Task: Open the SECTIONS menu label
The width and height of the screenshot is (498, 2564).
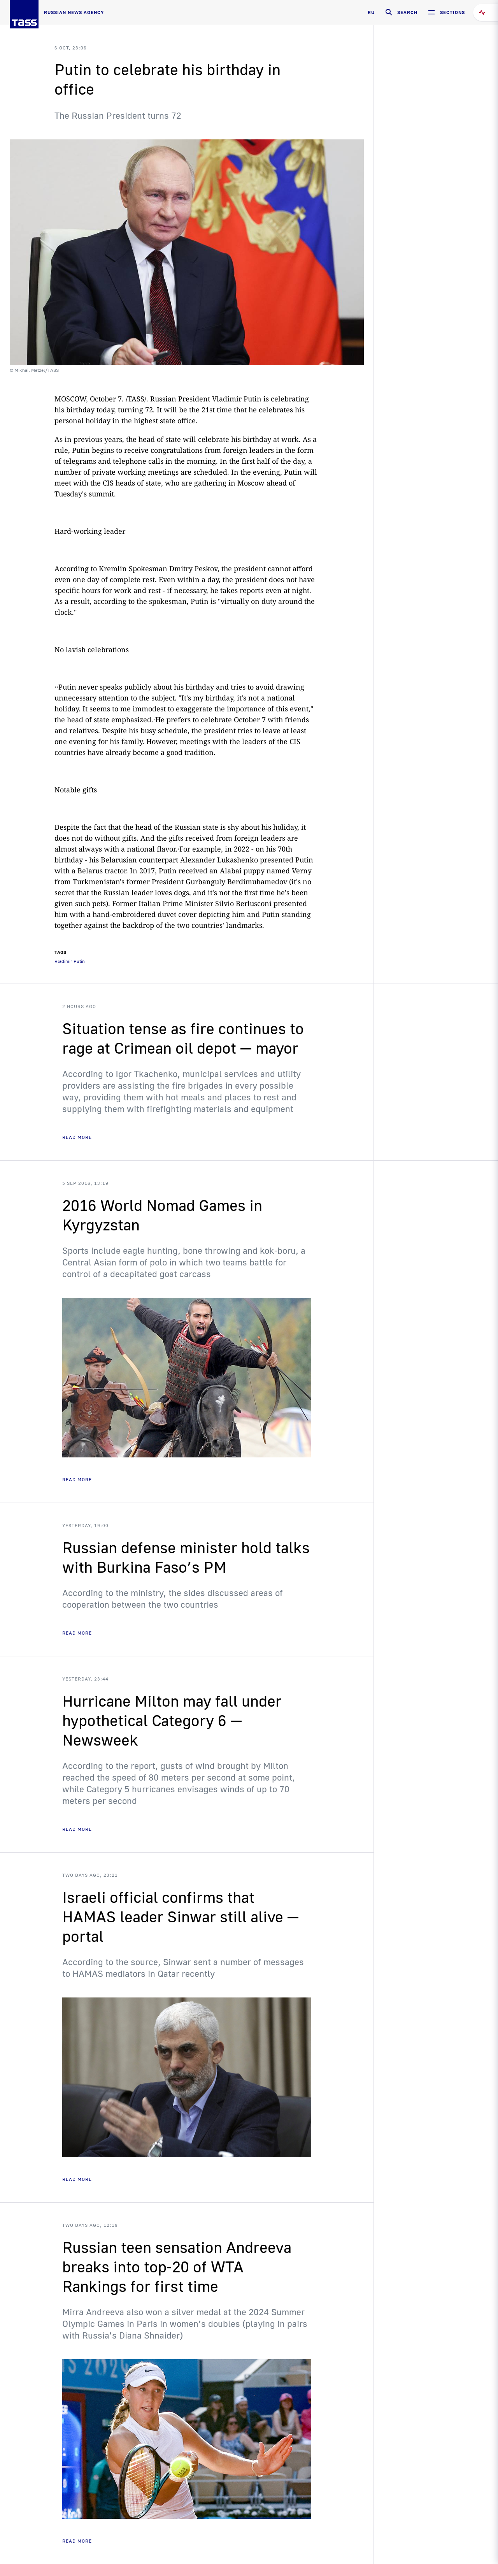Action: pyautogui.click(x=452, y=13)
